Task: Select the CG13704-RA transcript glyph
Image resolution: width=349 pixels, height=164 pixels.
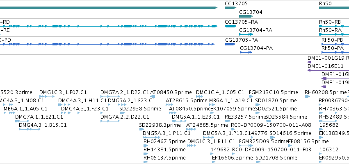Action: [246, 34]
